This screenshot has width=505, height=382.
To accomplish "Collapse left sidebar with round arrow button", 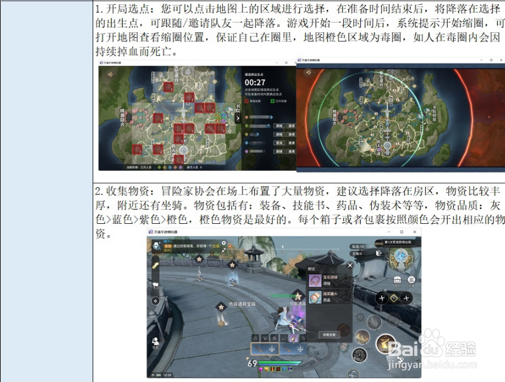I will (x=155, y=301).
